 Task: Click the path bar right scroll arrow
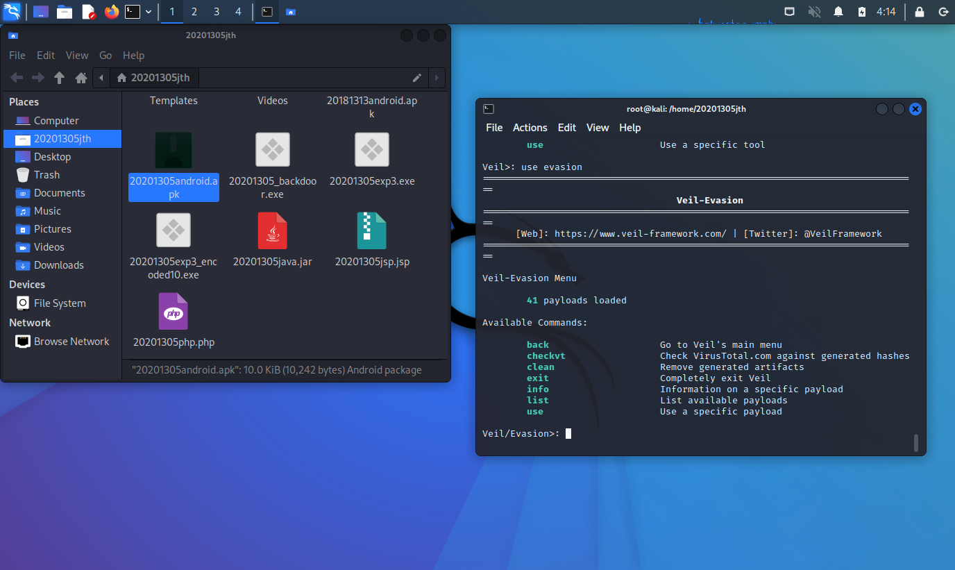point(437,78)
